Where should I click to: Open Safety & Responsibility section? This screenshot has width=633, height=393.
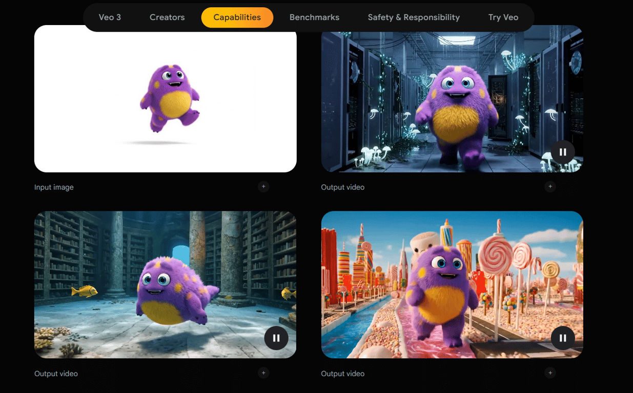pos(414,17)
